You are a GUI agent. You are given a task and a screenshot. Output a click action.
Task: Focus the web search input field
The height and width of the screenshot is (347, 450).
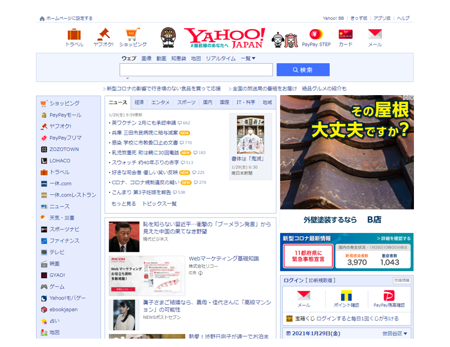(196, 70)
